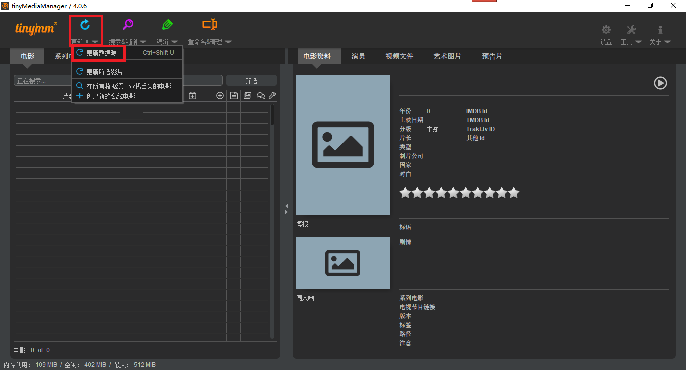Choose 在所有数据源中查找丢失的电影 menu entry
This screenshot has height=370, width=686.
(x=128, y=86)
